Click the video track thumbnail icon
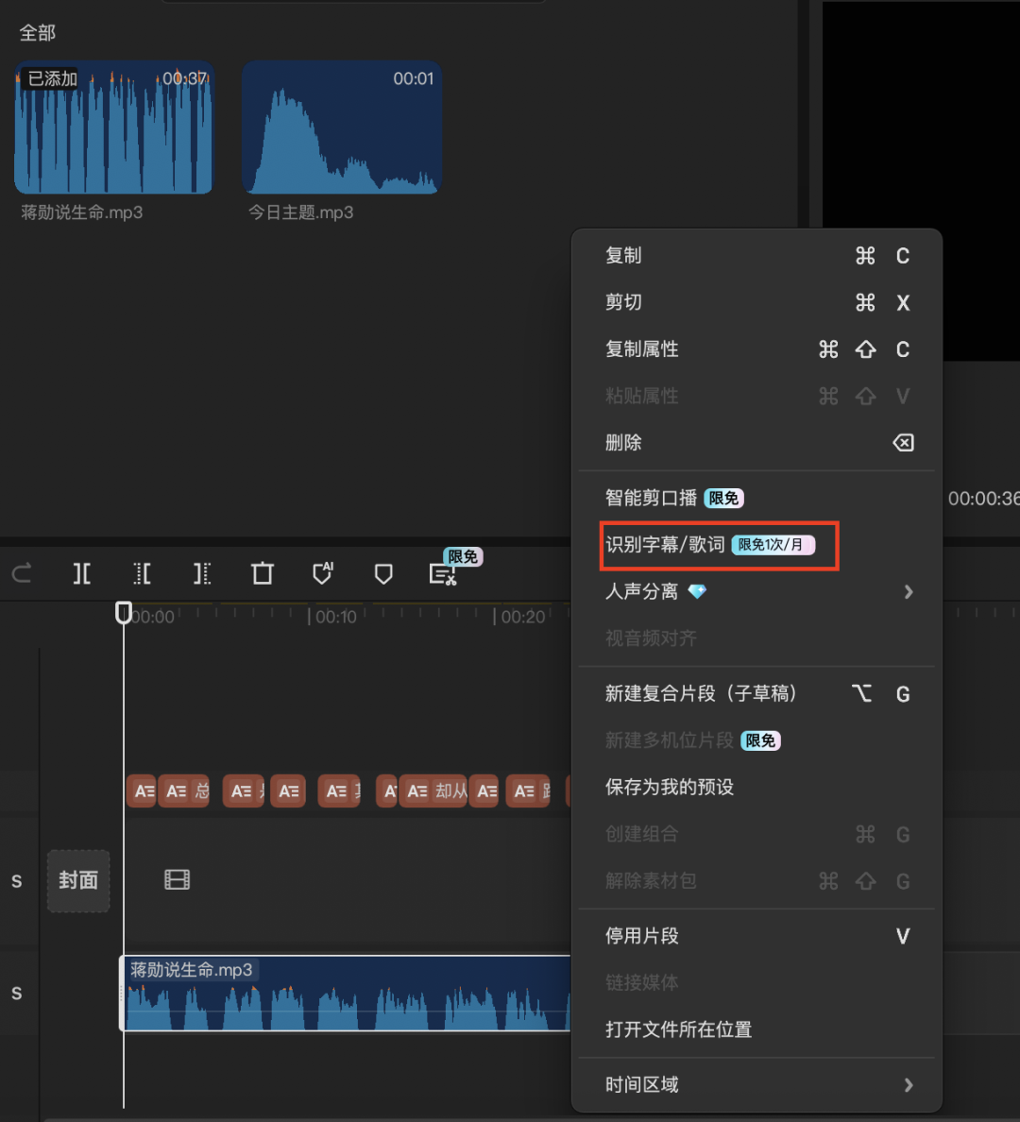The height and width of the screenshot is (1122, 1020). coord(177,879)
